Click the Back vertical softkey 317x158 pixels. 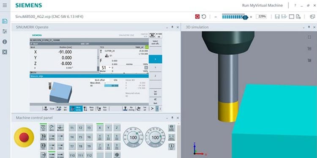click(x=155, y=101)
